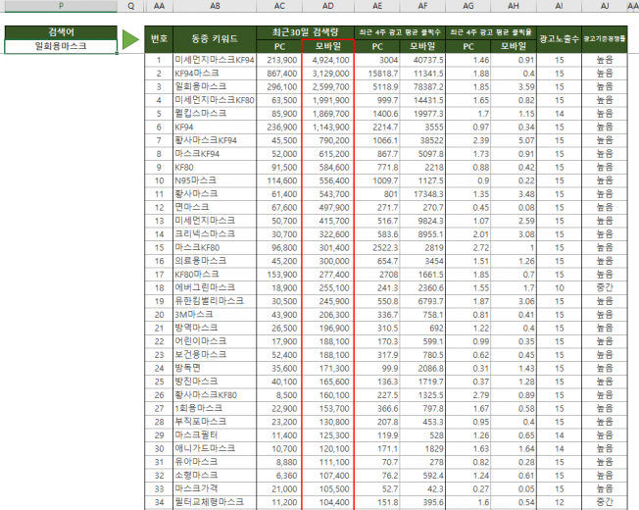Image resolution: width=639 pixels, height=510 pixels.
Task: Click mobile search value 2,599,700
Action: pos(328,87)
